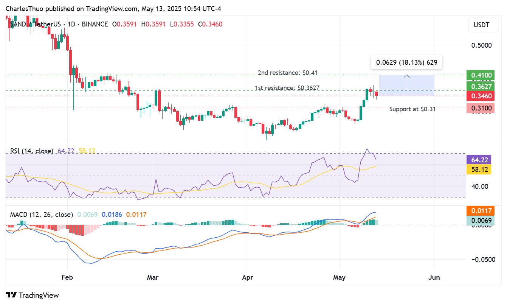Click the 0.0629 (18.13%) measurement tooltip
Image resolution: width=507 pixels, height=305 pixels.
[x=406, y=62]
